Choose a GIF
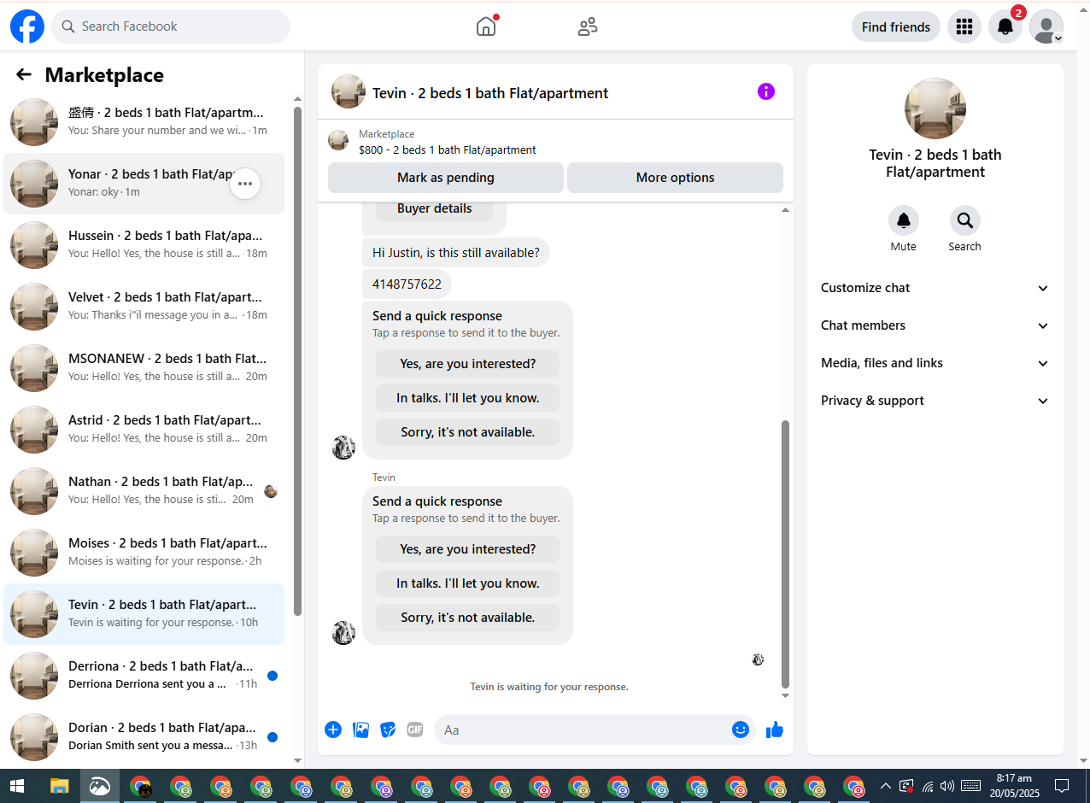Image resolution: width=1090 pixels, height=803 pixels. [x=415, y=730]
